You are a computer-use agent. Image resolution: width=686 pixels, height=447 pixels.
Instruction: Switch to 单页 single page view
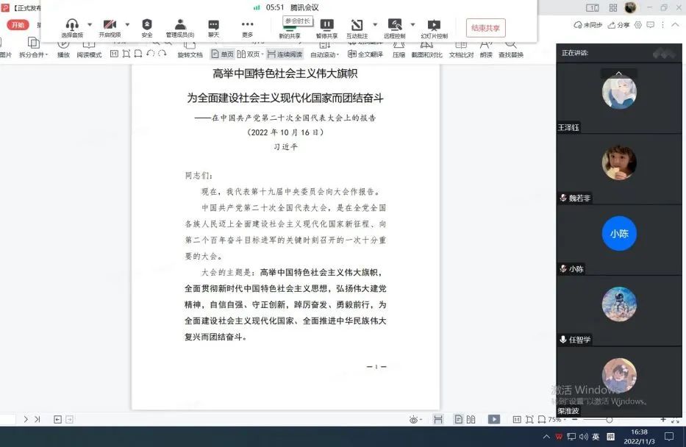[222, 54]
